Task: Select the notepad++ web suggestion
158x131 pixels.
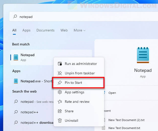Action: pos(32,112)
